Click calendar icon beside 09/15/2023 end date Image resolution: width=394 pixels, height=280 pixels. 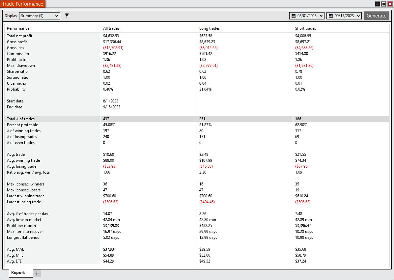pyautogui.click(x=331, y=16)
